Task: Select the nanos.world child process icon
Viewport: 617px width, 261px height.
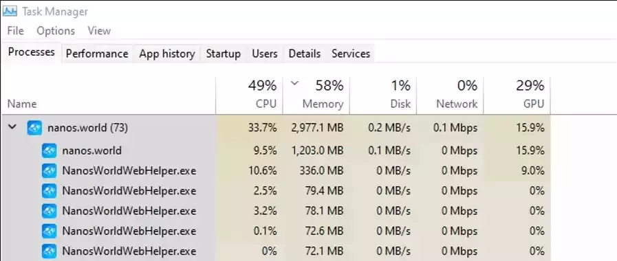Action: pos(50,150)
